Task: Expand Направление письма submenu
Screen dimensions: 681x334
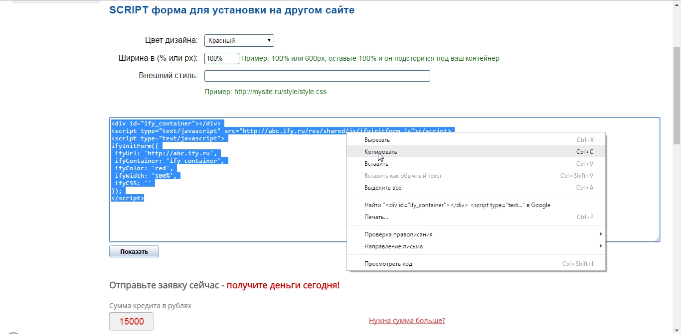Action: [x=476, y=246]
